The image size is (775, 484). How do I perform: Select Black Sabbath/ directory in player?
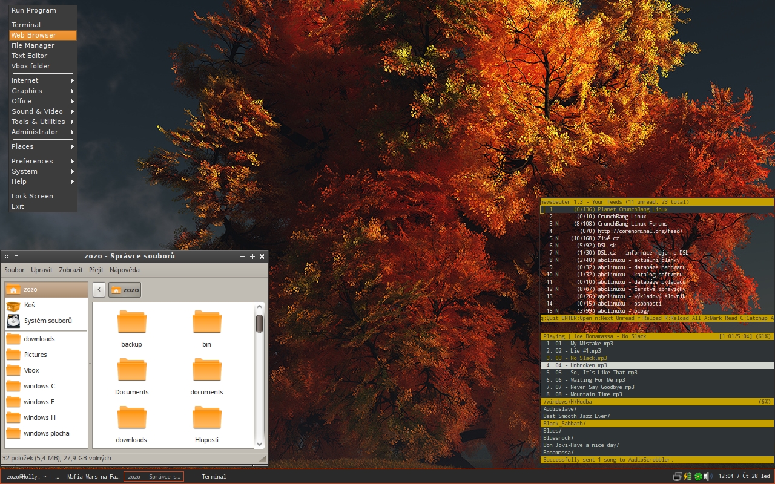(657, 423)
